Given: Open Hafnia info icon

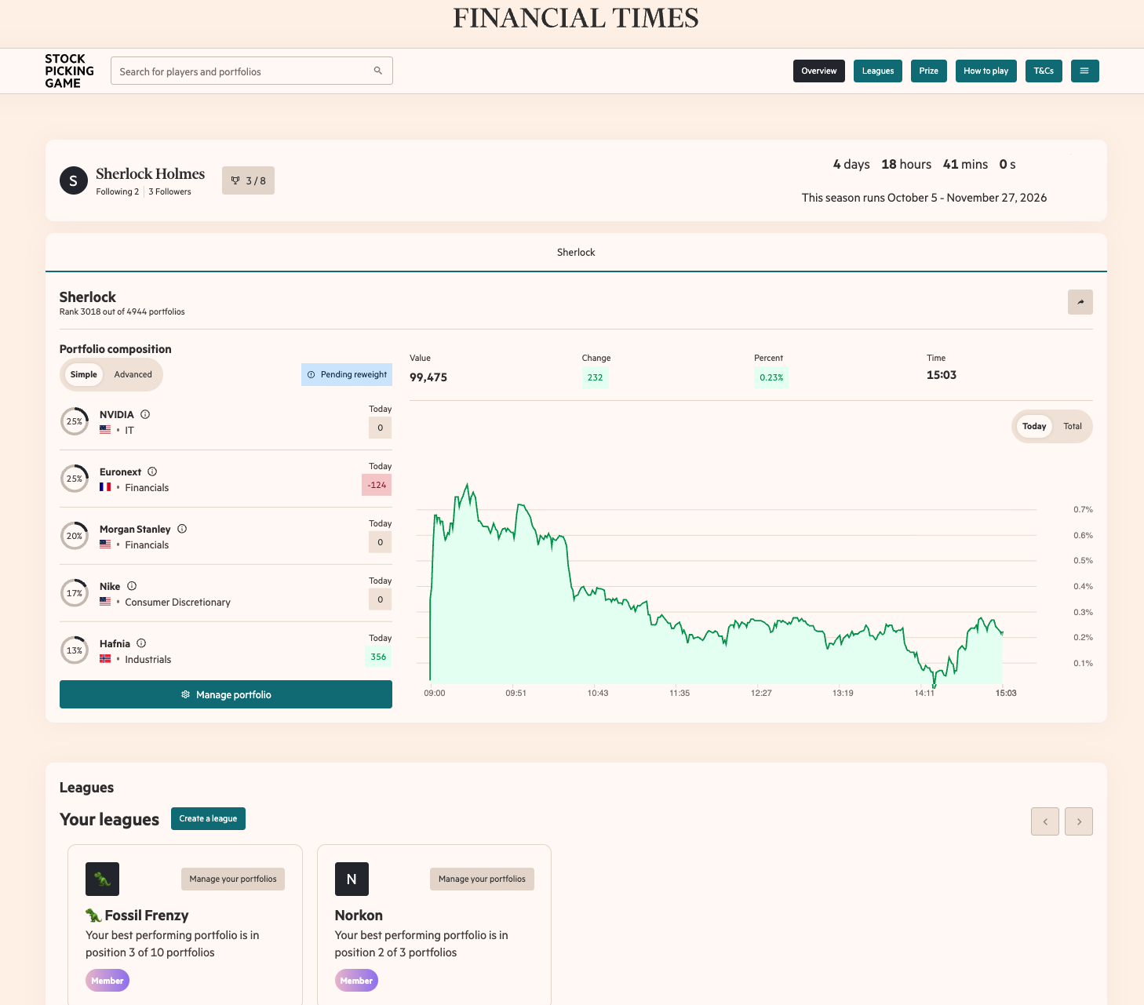Looking at the screenshot, I should pyautogui.click(x=141, y=643).
